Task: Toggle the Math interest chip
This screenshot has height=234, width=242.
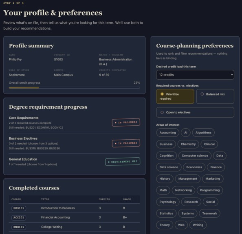Action: coord(163,190)
